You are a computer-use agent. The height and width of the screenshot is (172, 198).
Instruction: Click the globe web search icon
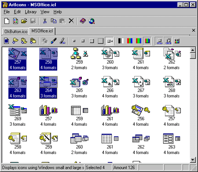[x=92, y=21]
